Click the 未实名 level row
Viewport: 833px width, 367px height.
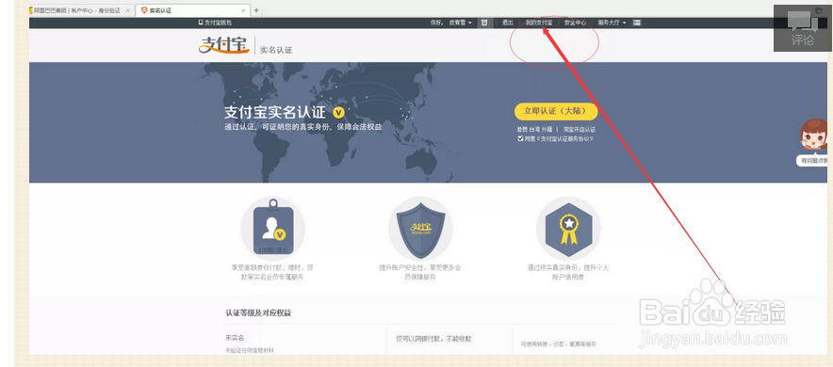tap(235, 338)
